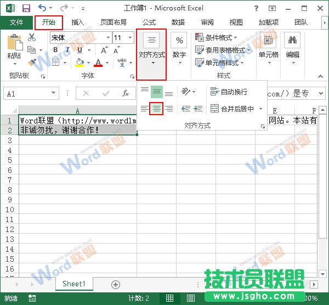Open the Help question mark

[x=256, y=8]
